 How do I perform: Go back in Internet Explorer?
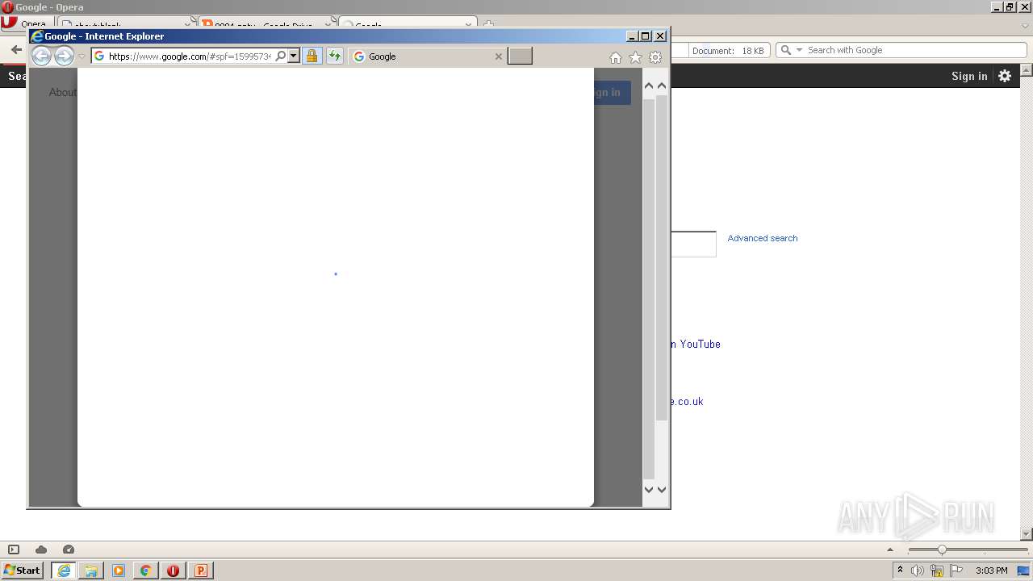click(41, 56)
